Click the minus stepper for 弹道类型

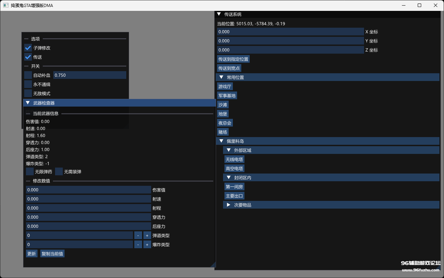point(138,236)
